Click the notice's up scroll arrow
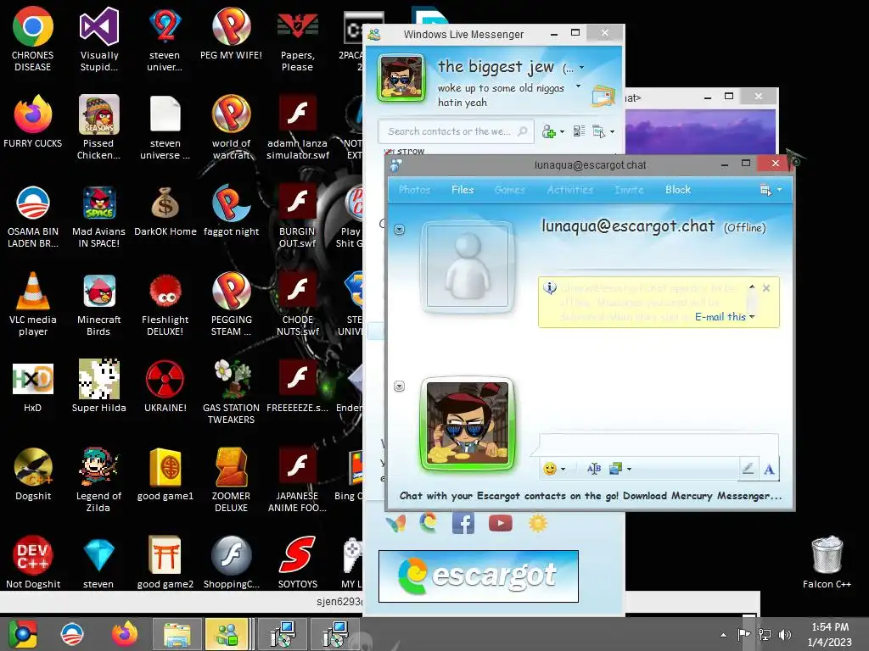The image size is (869, 651). point(752,287)
